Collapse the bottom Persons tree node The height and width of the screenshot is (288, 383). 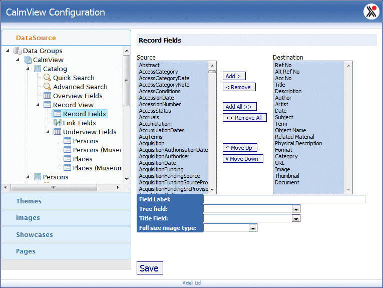click(x=28, y=177)
